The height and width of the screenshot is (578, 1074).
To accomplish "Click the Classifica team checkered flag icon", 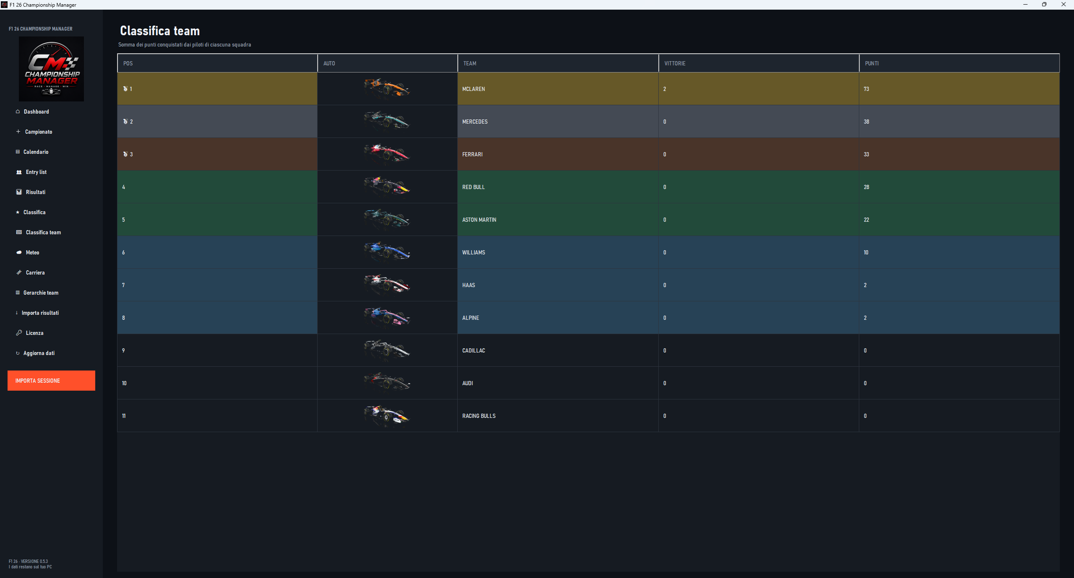I will [x=19, y=232].
